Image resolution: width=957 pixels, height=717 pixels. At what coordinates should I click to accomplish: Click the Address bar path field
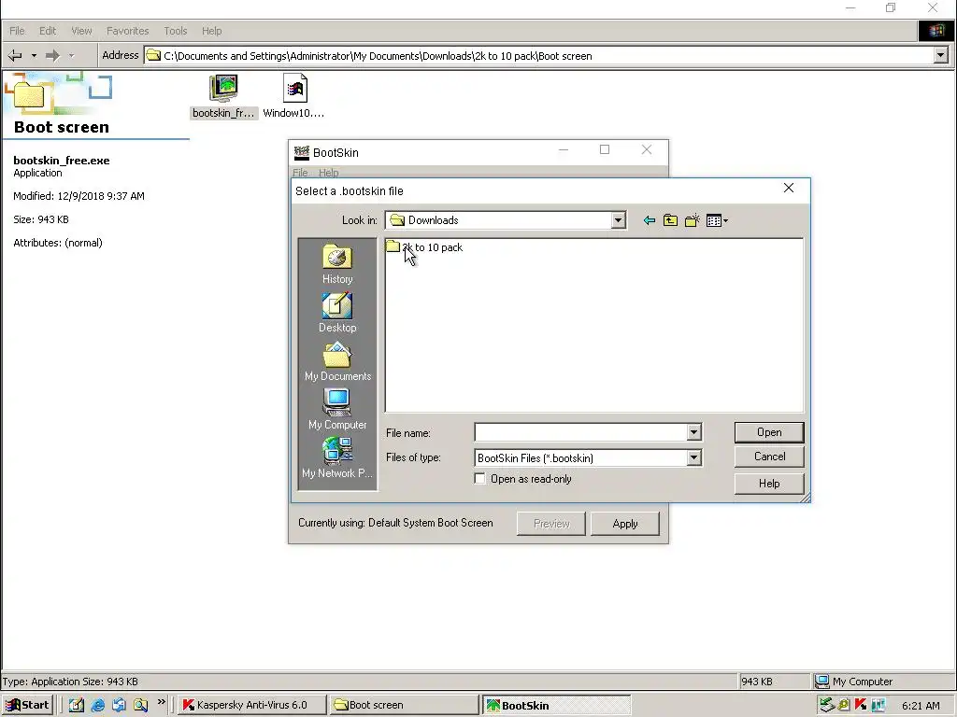click(539, 55)
